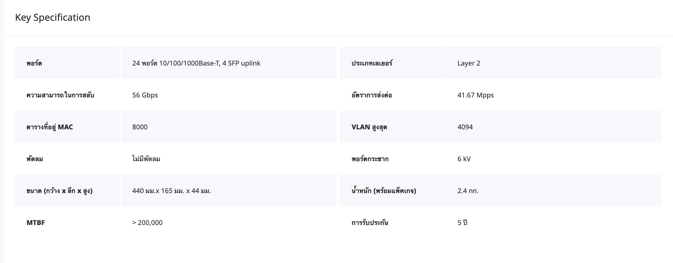The width and height of the screenshot is (673, 263).
Task: Click the ความสามารถในการสลับ label
Action: tap(60, 95)
